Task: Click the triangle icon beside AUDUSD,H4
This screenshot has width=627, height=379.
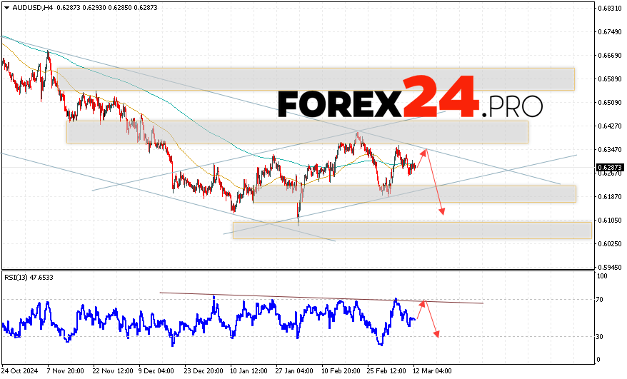Action: [5, 7]
